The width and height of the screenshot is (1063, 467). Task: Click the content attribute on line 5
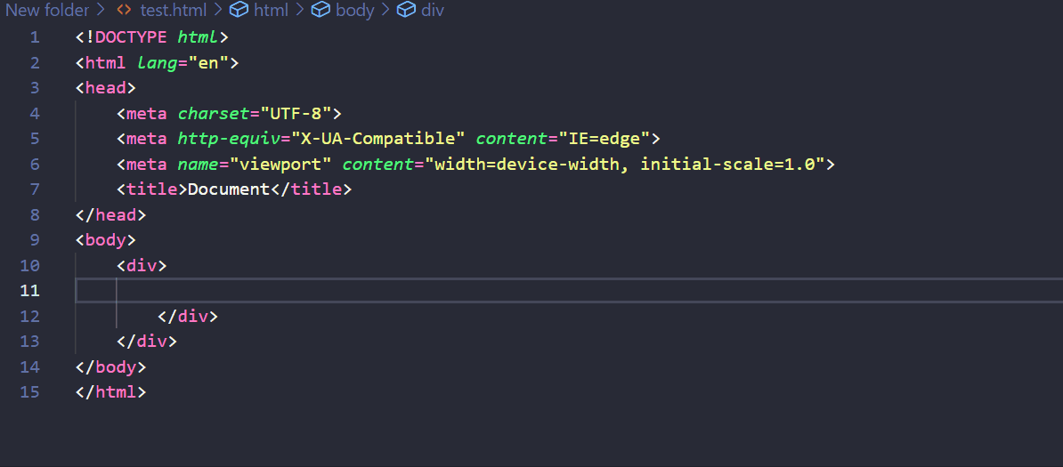point(511,139)
